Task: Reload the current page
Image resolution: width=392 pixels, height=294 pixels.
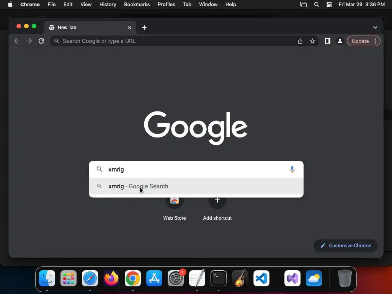Action: (41, 41)
